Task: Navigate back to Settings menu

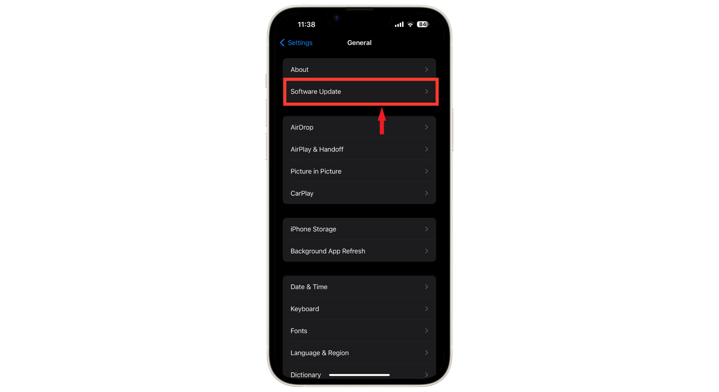Action: (296, 42)
